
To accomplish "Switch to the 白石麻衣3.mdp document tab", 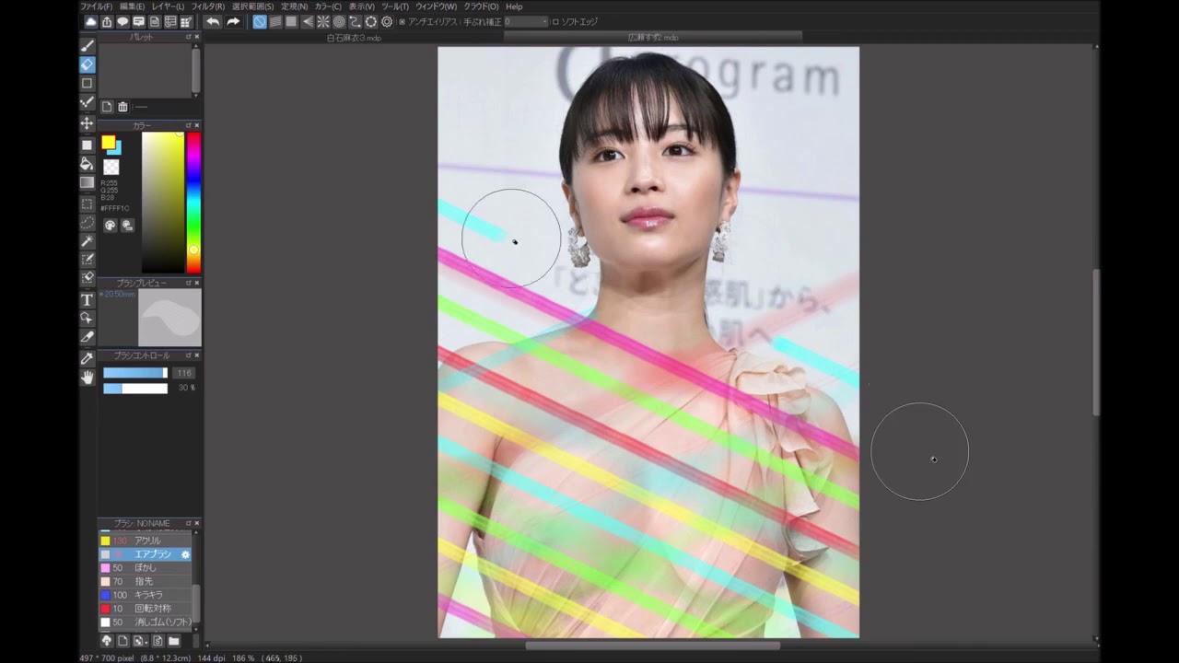I will tap(354, 38).
